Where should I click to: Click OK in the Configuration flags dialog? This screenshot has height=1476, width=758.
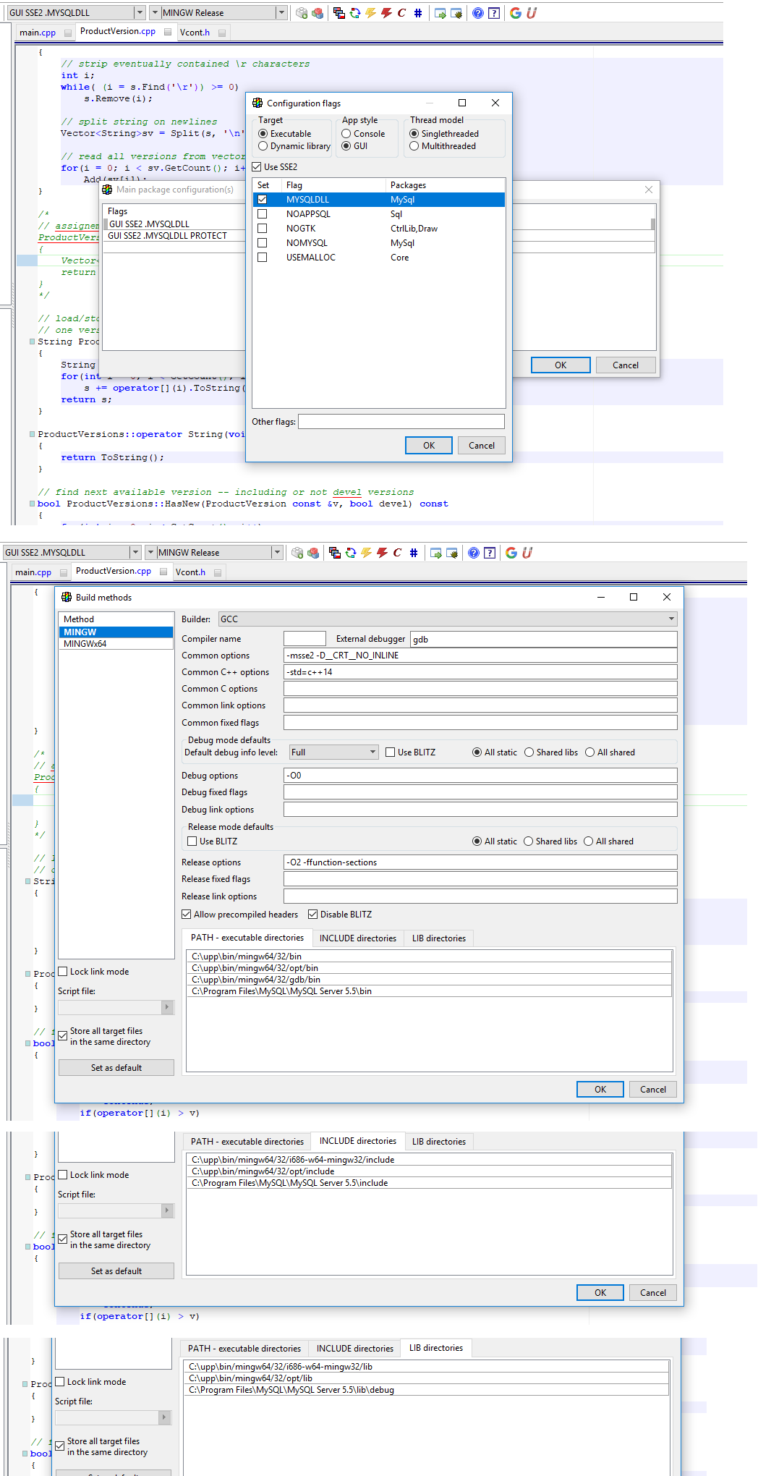[x=428, y=446]
